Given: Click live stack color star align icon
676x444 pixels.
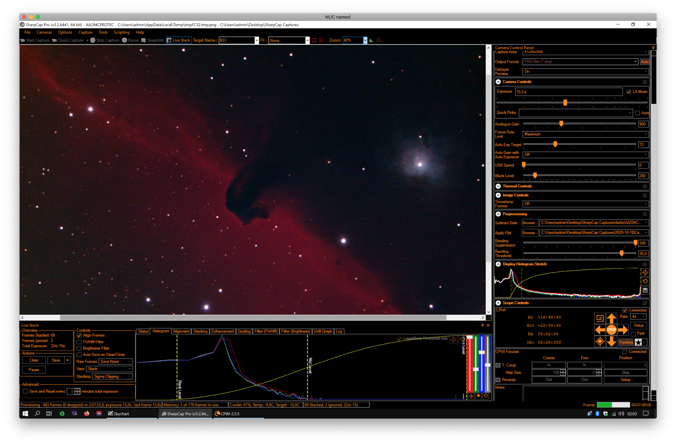Looking at the screenshot, I should pyautogui.click(x=478, y=396).
